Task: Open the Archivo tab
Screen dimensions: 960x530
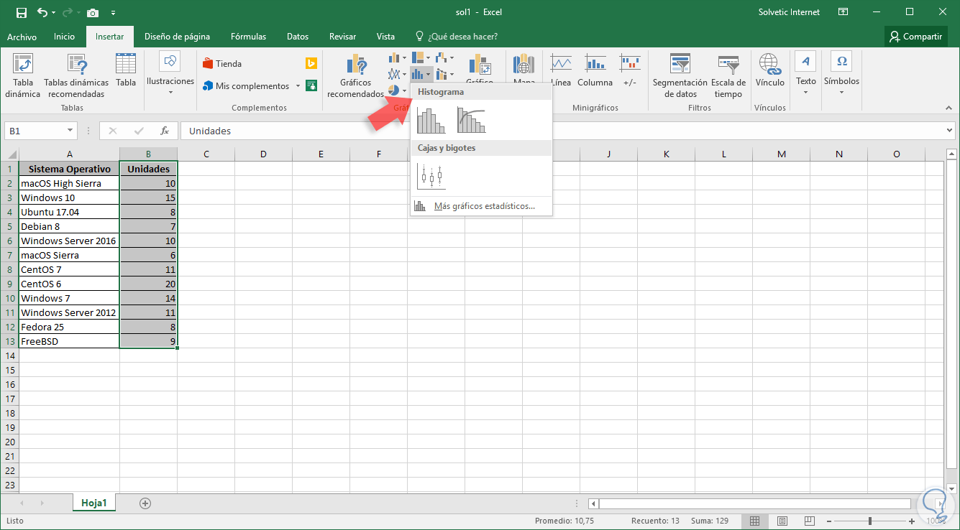Action: (22, 37)
